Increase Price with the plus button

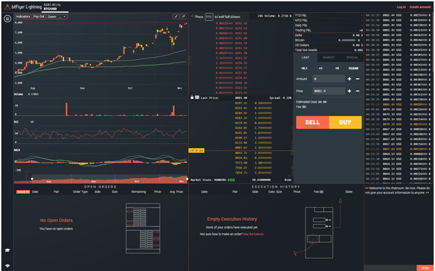pyautogui.click(x=350, y=91)
